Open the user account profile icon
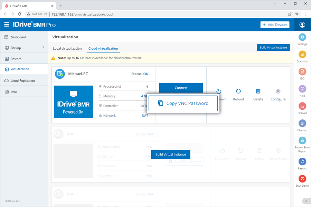The image size is (311, 207). [302, 25]
